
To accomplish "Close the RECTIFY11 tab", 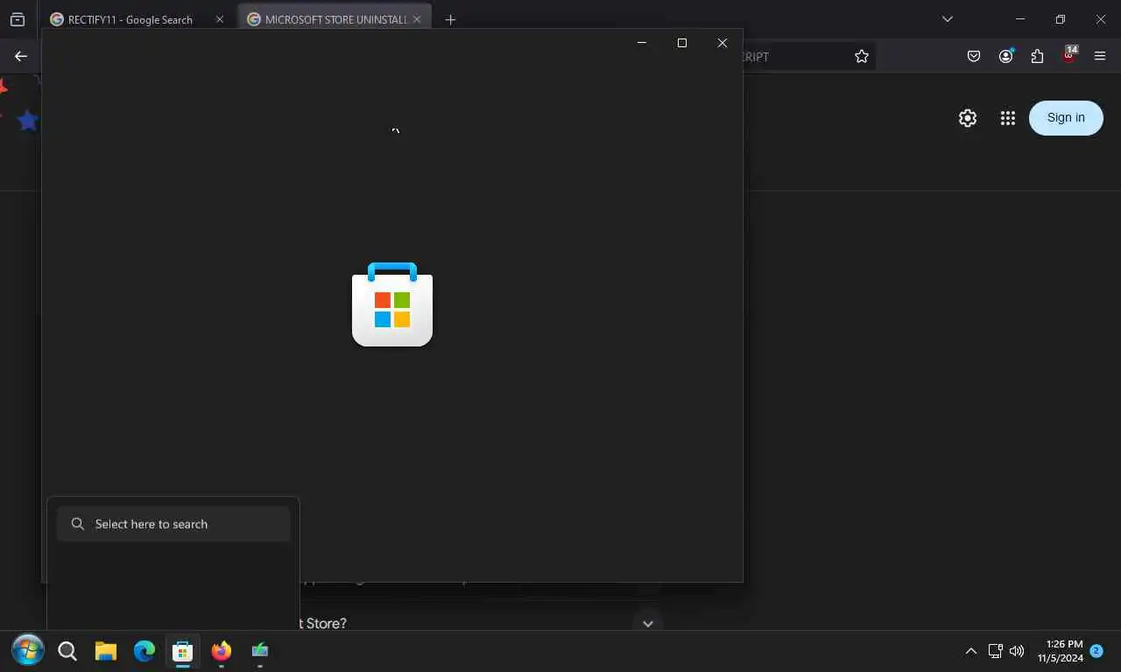I will pyautogui.click(x=220, y=19).
